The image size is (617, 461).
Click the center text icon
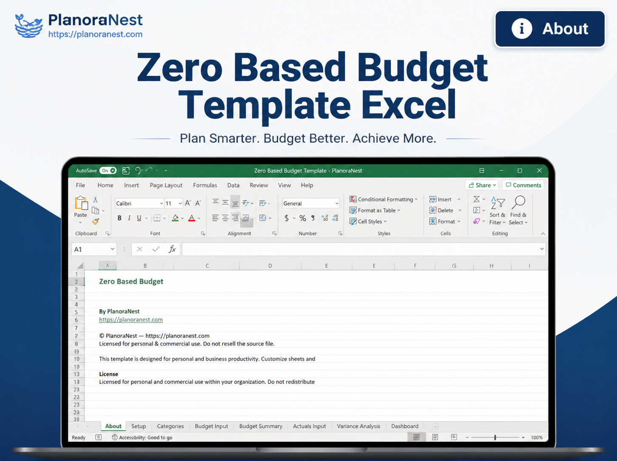(x=225, y=218)
